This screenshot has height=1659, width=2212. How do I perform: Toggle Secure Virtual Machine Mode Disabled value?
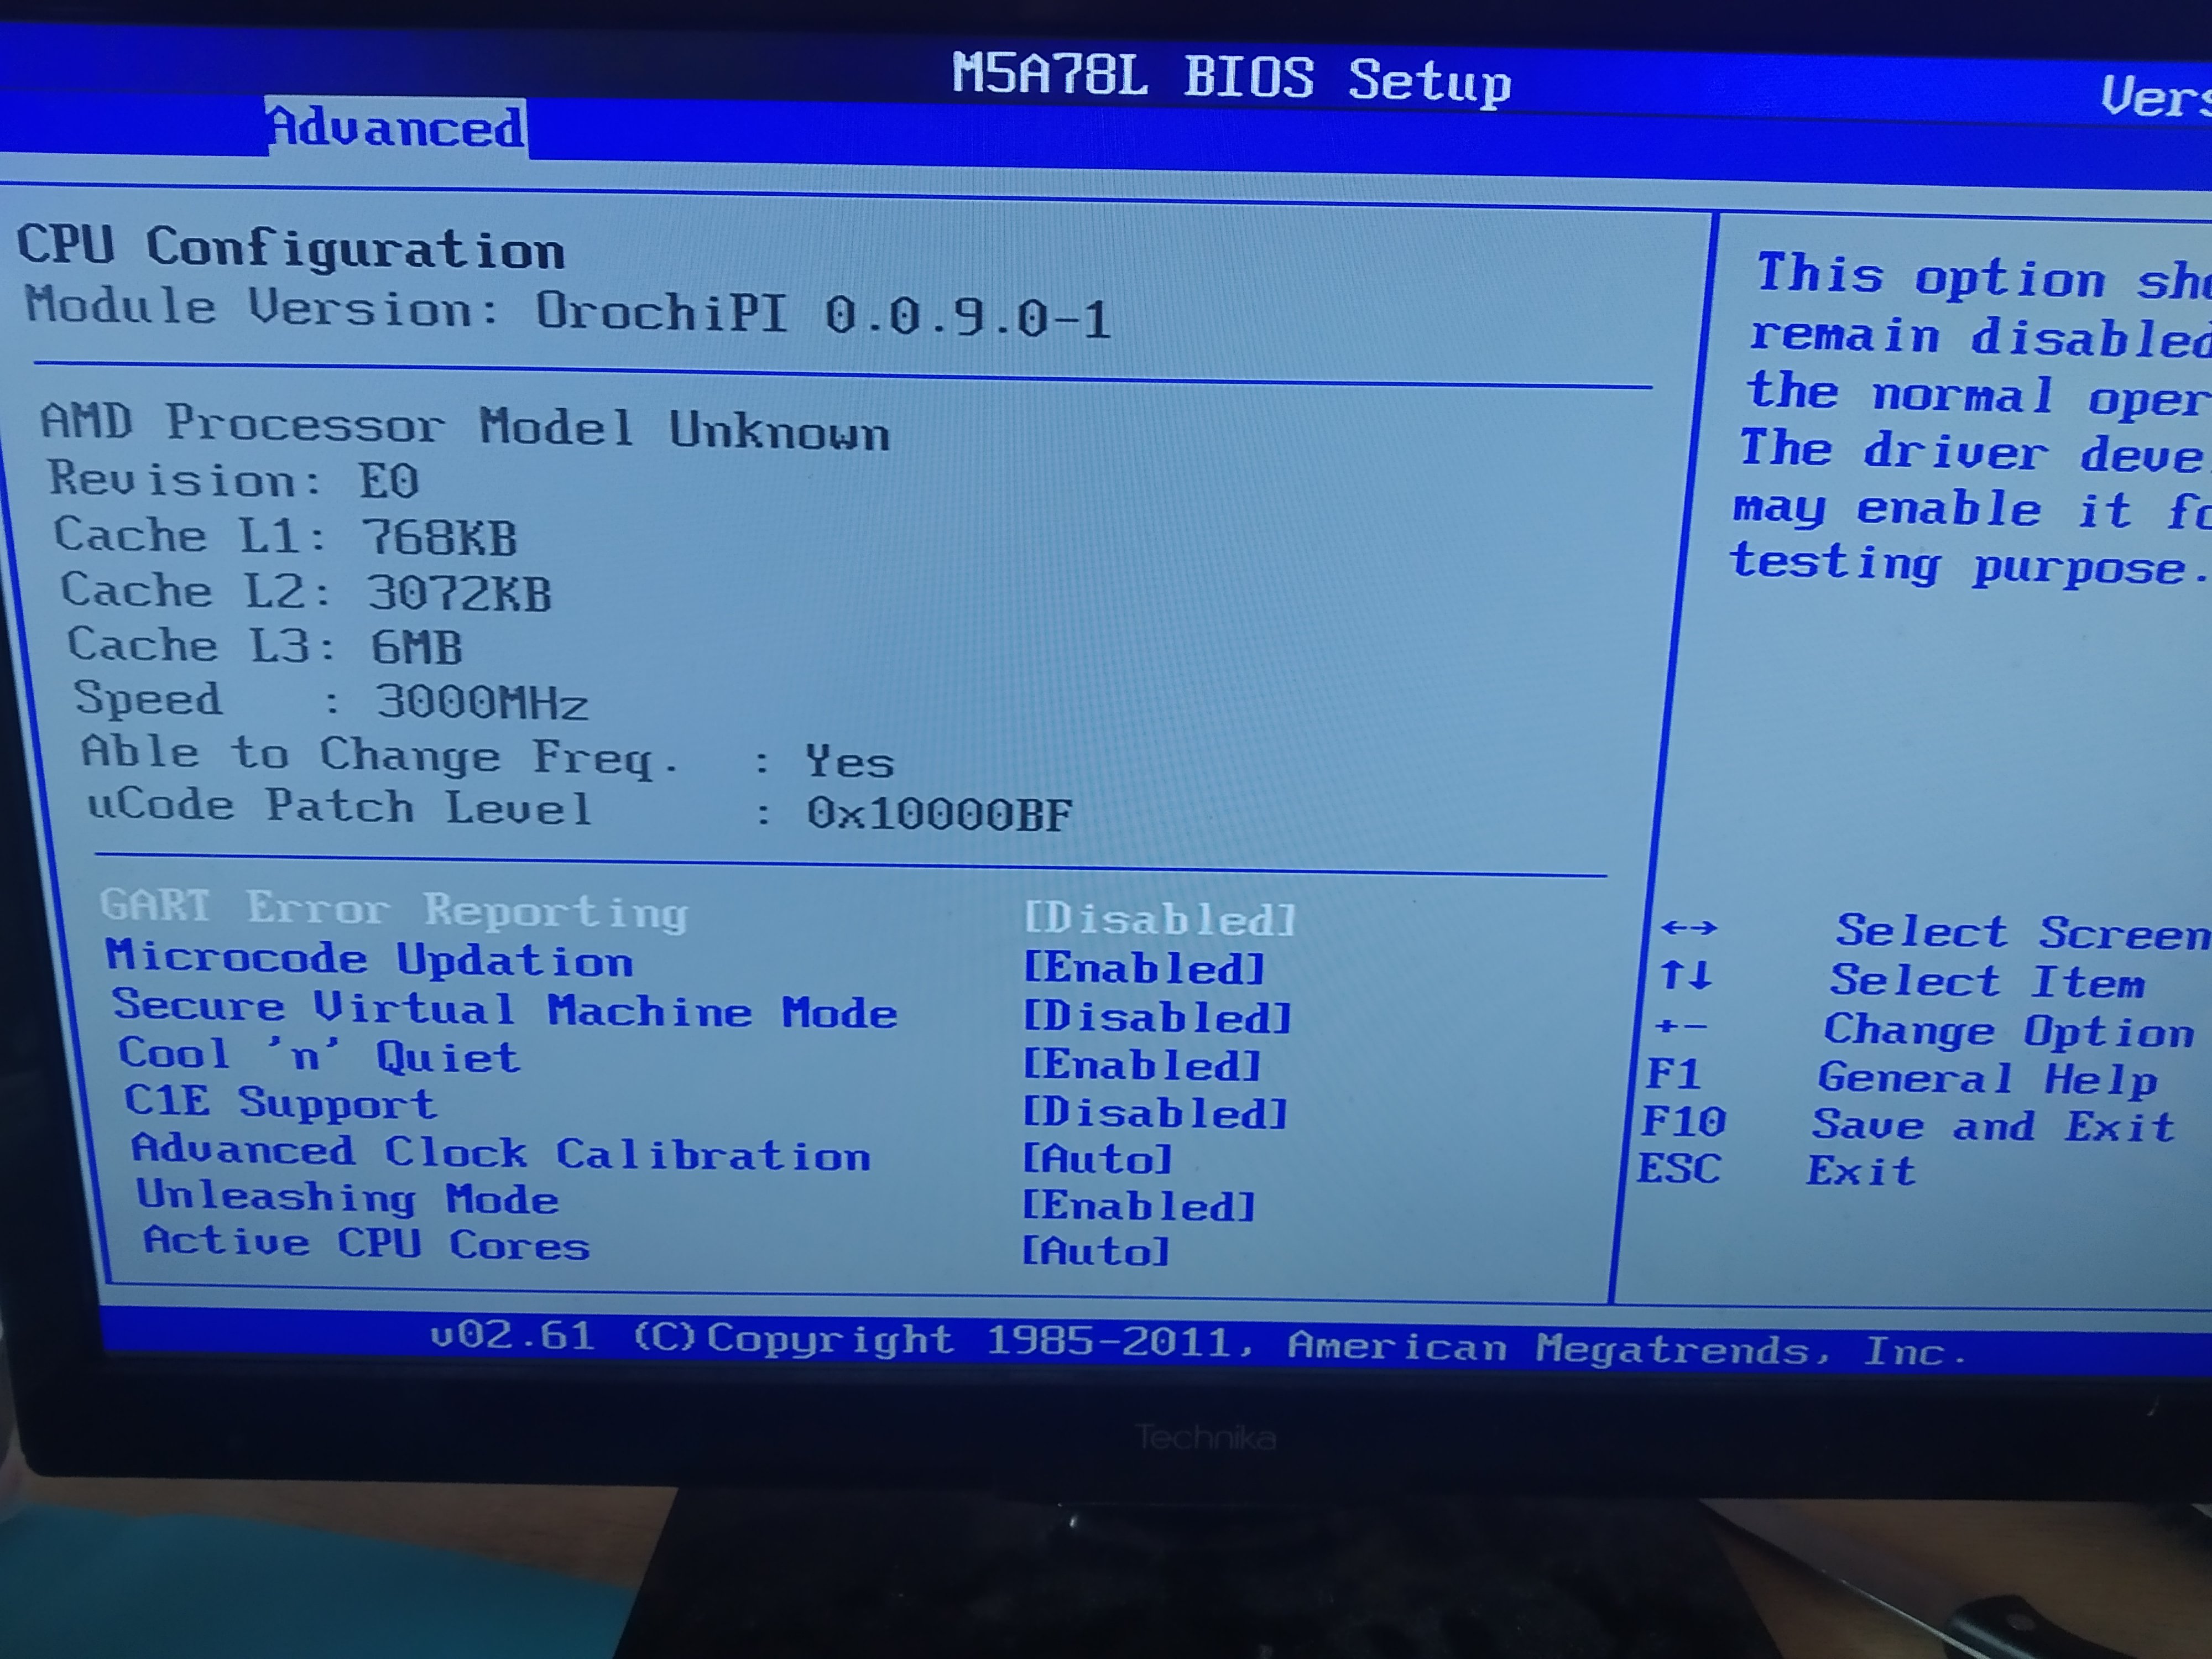(x=1157, y=1017)
